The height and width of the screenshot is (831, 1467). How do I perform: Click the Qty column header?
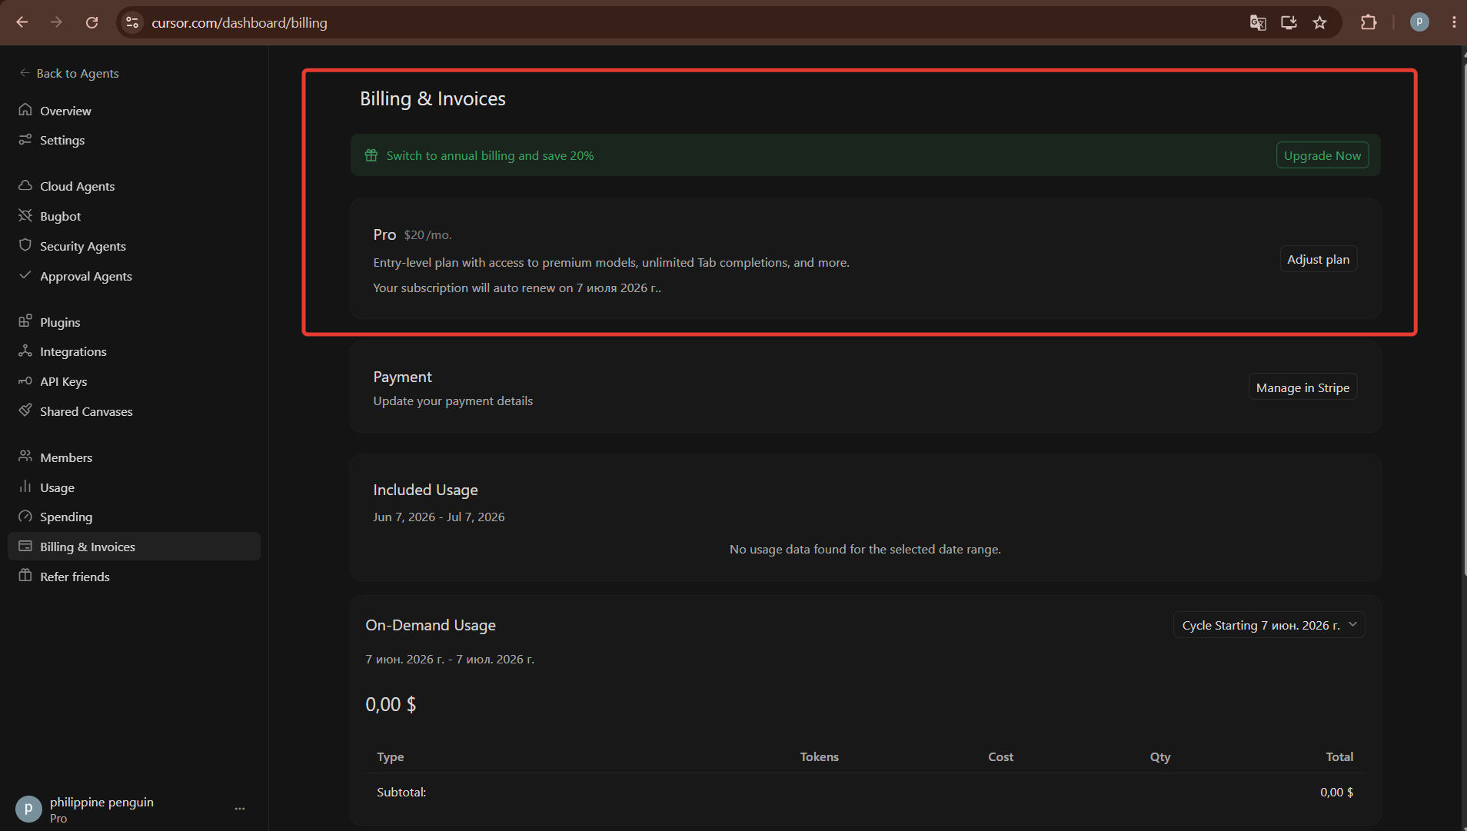[x=1160, y=756]
